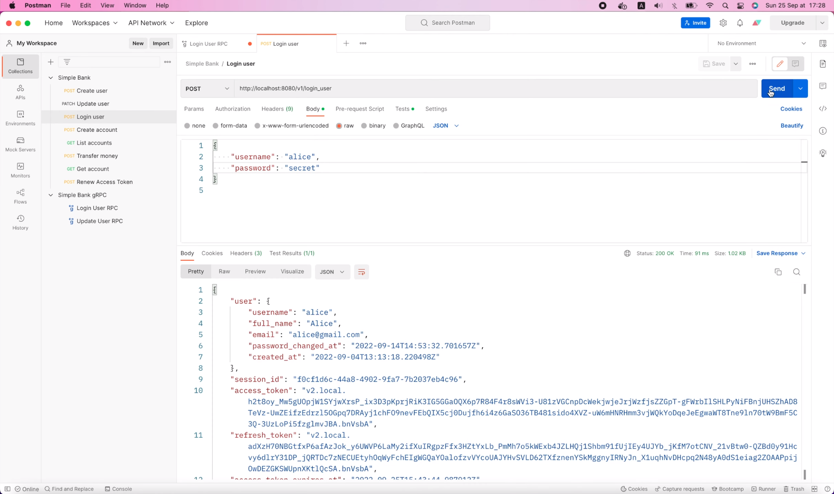Toggle line wrap in response viewer
The image size is (834, 494).
[x=361, y=272]
